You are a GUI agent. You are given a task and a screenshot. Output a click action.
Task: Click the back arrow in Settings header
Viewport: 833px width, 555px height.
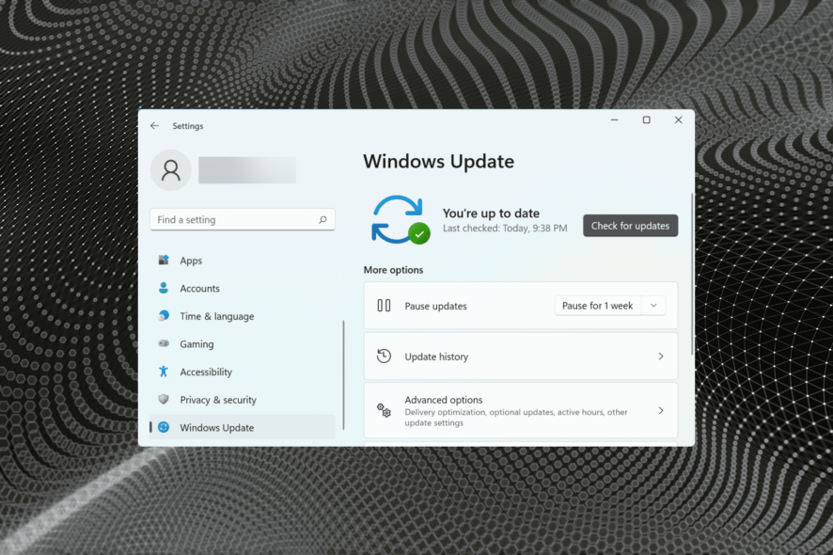(154, 125)
